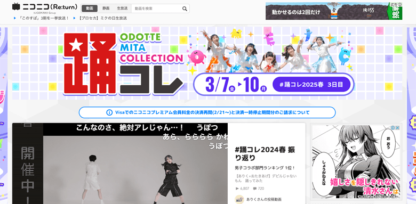Click the 720 comment count text
This screenshot has width=416, height=204.
261,189
